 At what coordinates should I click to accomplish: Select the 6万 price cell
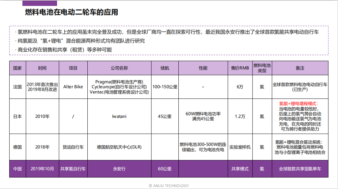tap(240, 87)
